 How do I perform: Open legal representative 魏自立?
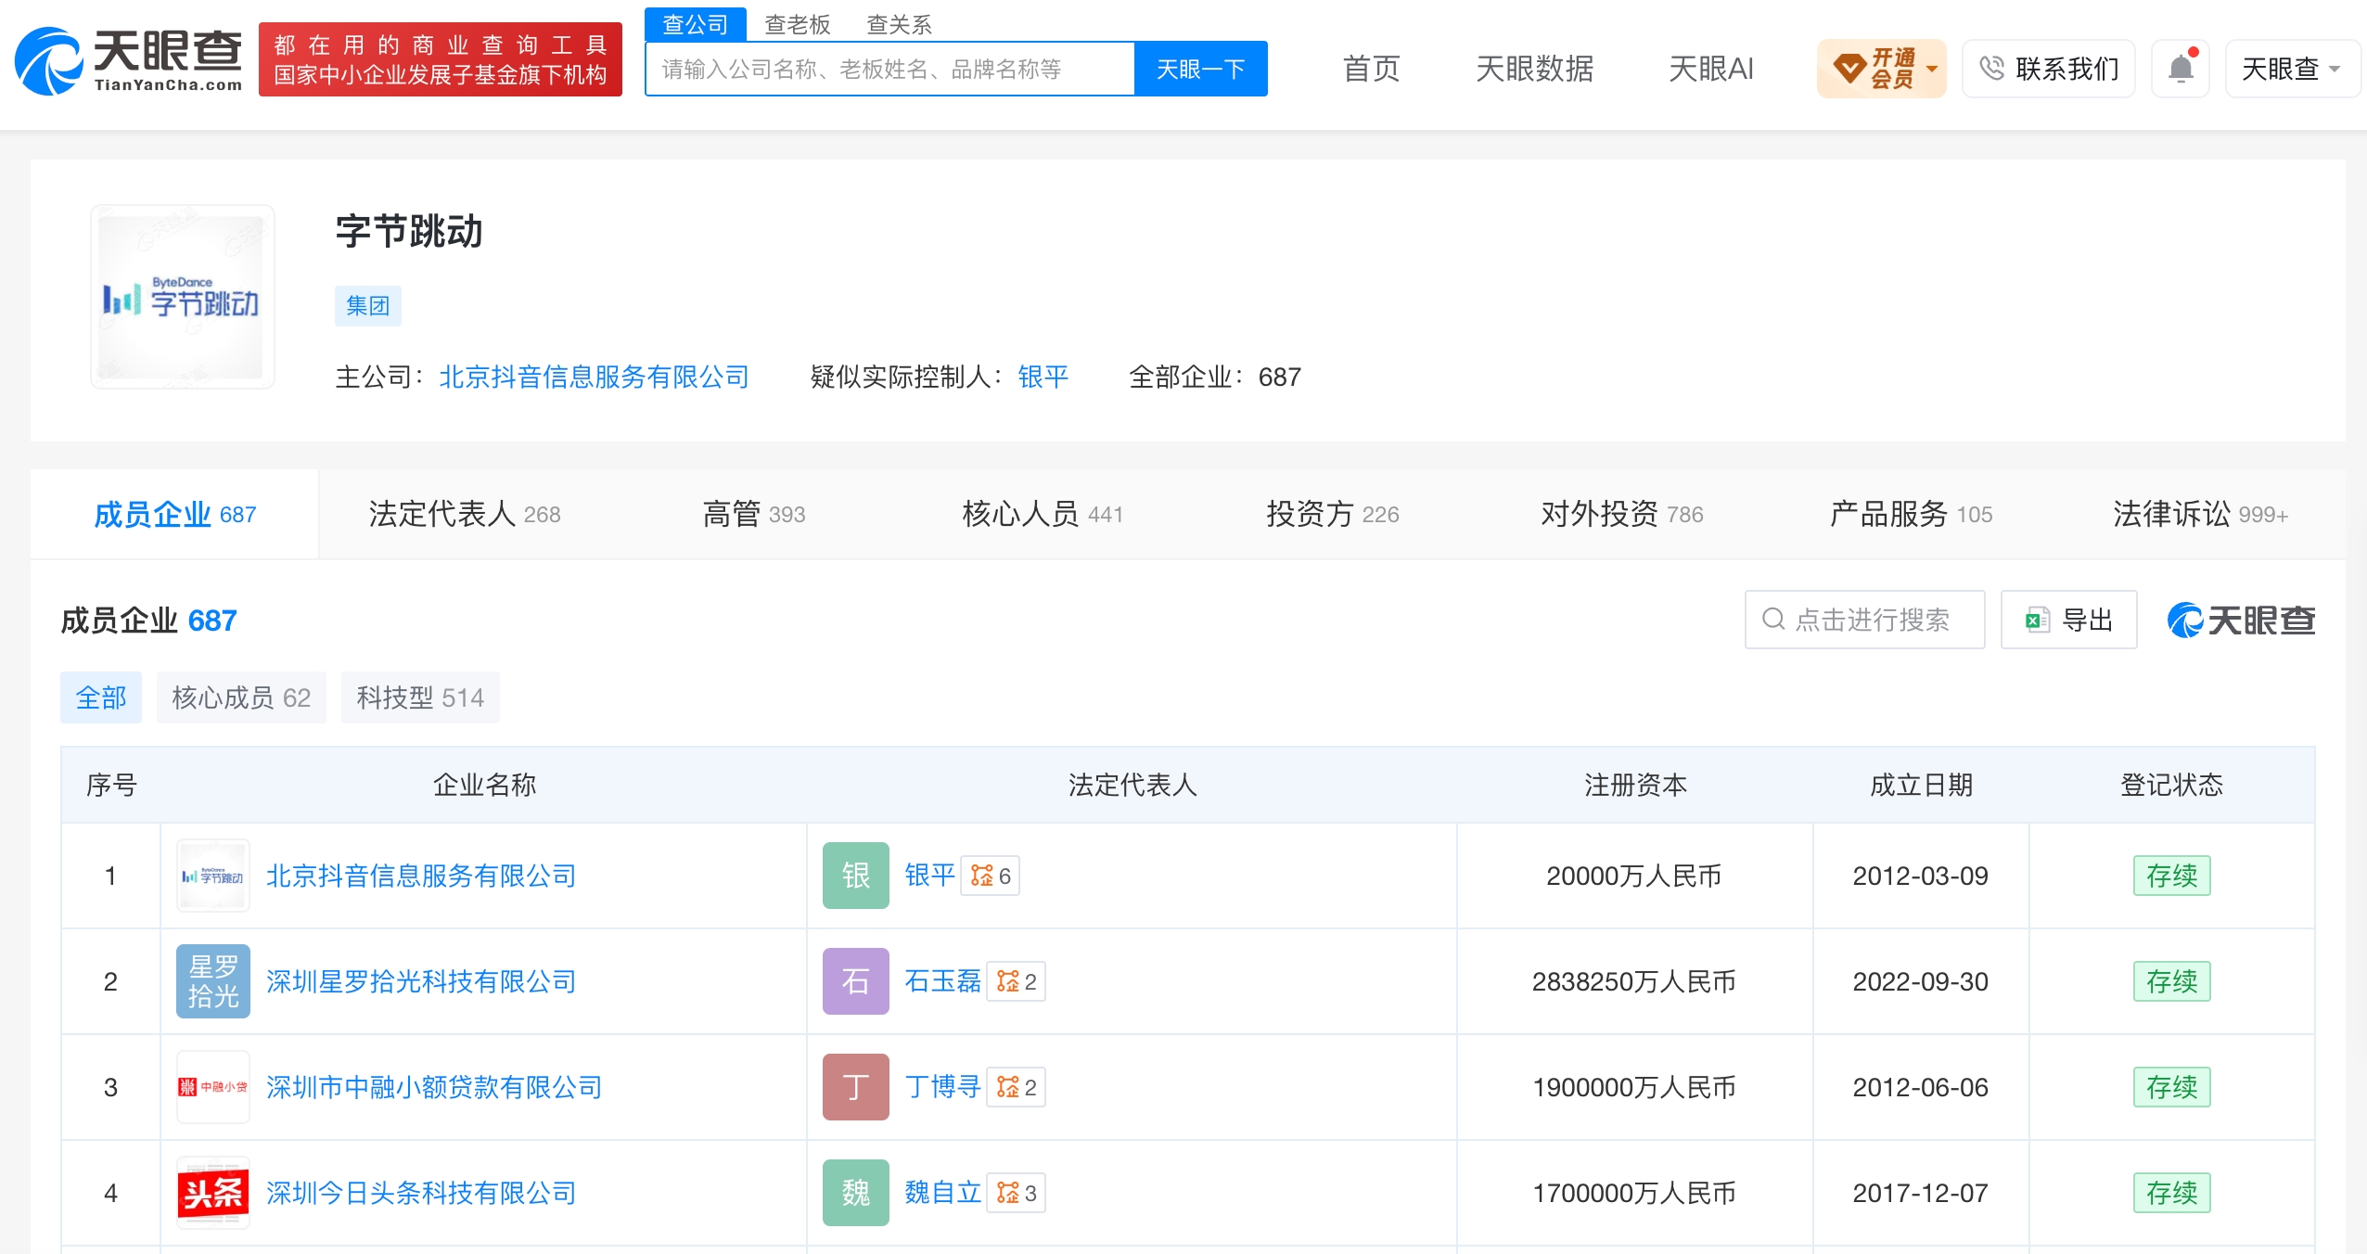[942, 1193]
